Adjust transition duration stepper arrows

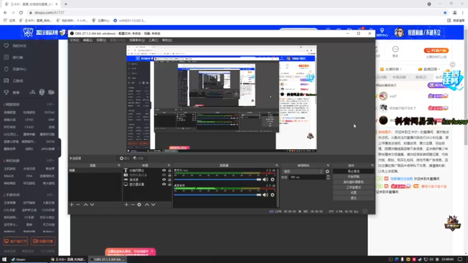click(x=328, y=177)
